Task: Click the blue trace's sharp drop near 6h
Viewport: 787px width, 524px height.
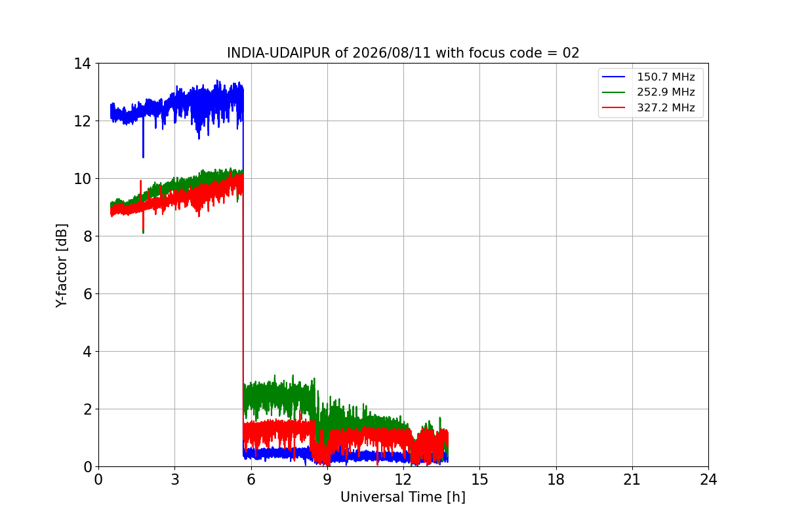Action: tap(243, 275)
